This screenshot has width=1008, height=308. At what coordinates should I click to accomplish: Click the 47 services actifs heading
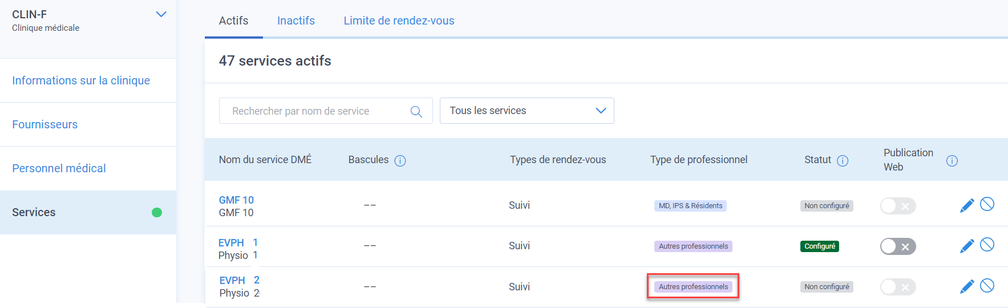coord(275,61)
